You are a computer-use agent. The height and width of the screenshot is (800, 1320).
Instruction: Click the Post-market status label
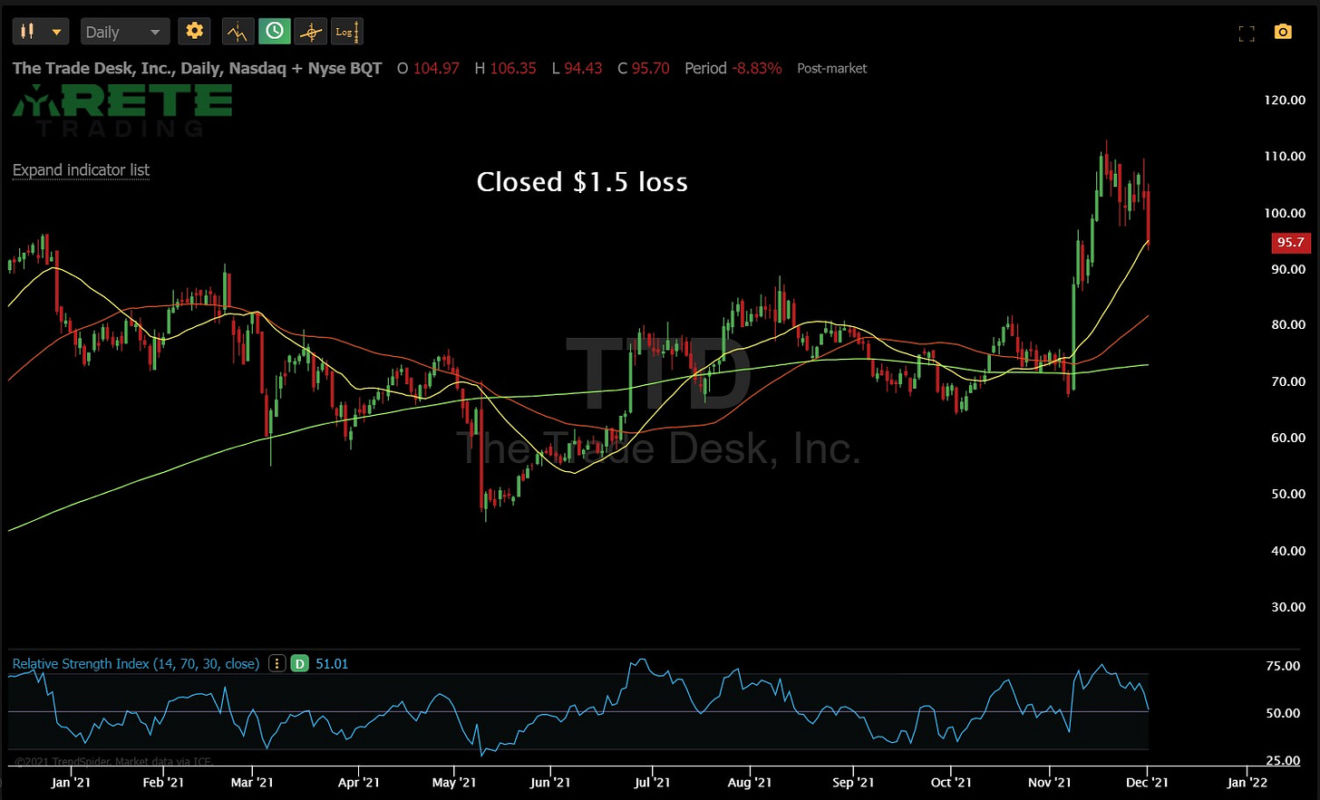click(x=832, y=68)
